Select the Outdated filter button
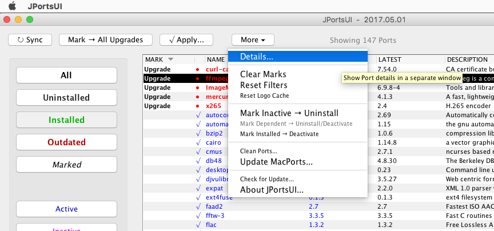 66,142
